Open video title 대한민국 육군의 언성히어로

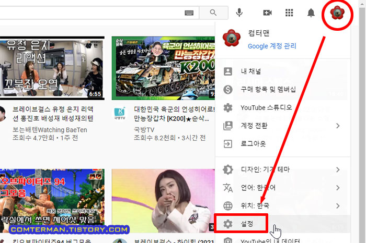pyautogui.click(x=174, y=114)
